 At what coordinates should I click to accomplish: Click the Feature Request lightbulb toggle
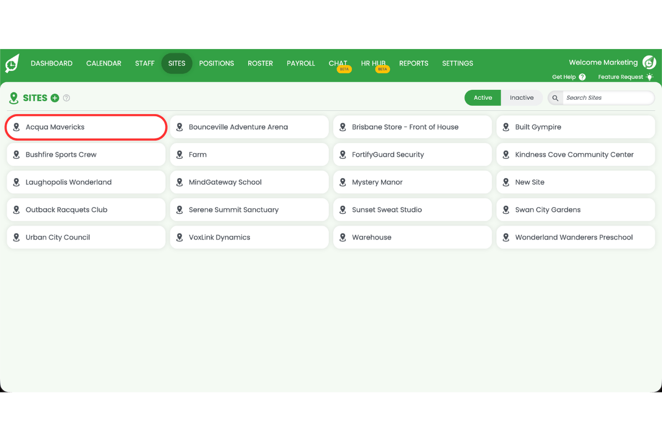(651, 77)
